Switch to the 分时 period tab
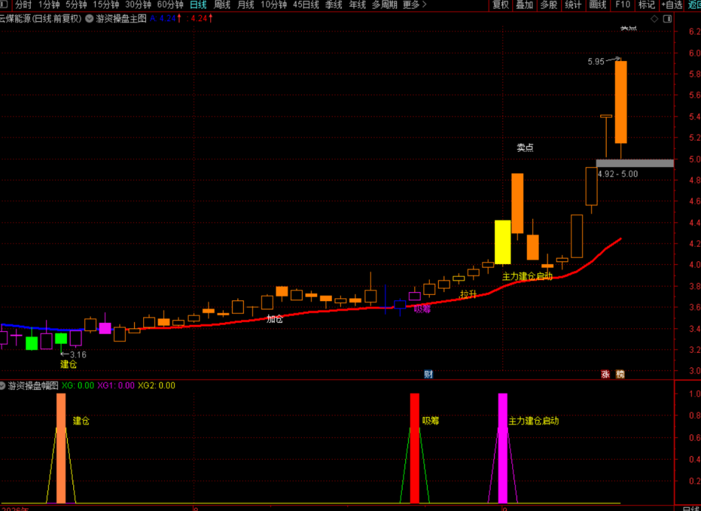Image resolution: width=701 pixels, height=511 pixels. (23, 5)
